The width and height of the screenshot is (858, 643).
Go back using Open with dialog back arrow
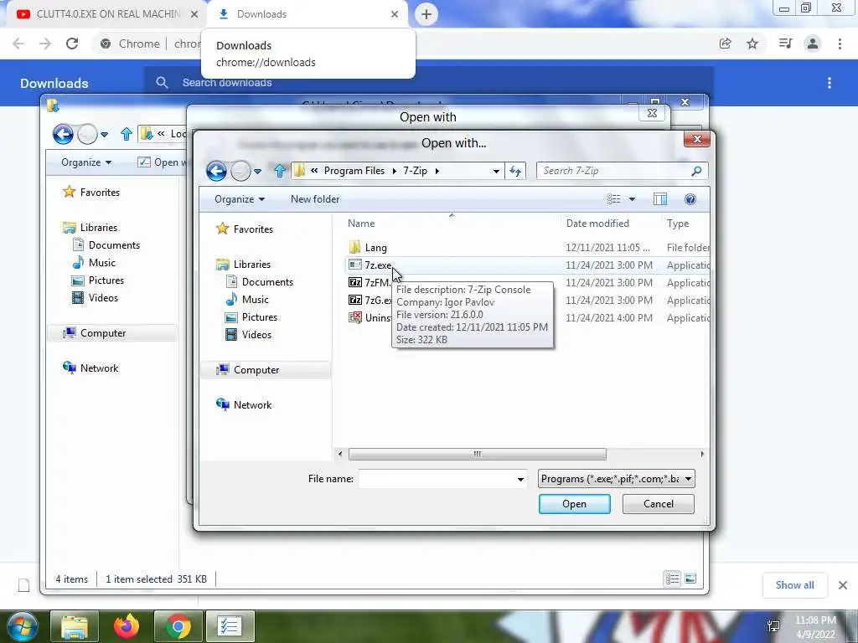(217, 171)
